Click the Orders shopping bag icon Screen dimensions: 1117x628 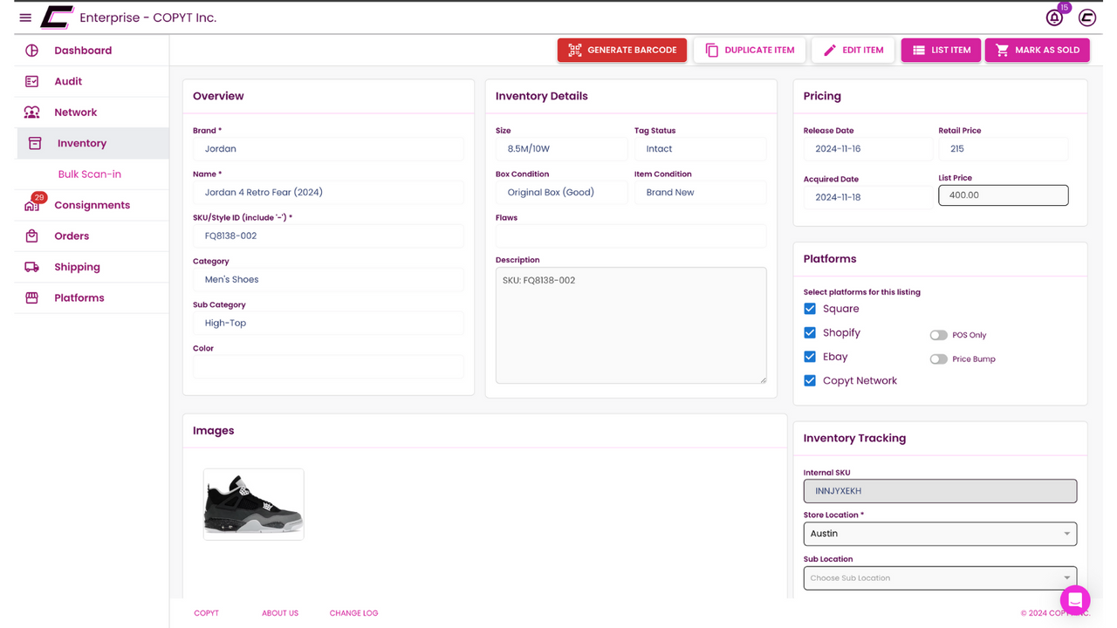tap(32, 235)
